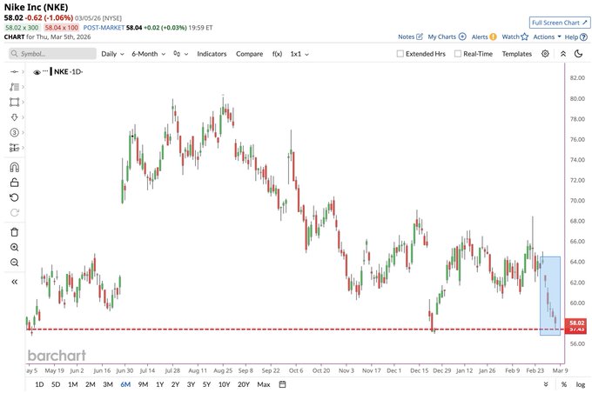Open the 1x1 grid layout dropdown
This screenshot has height=393, width=592.
[x=299, y=54]
